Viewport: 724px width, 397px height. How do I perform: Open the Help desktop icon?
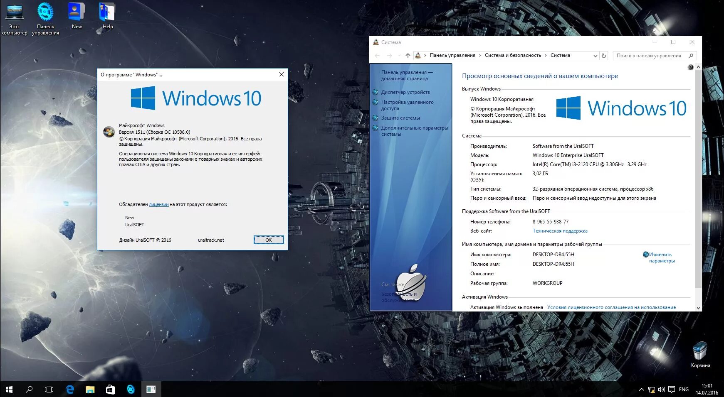(x=108, y=16)
